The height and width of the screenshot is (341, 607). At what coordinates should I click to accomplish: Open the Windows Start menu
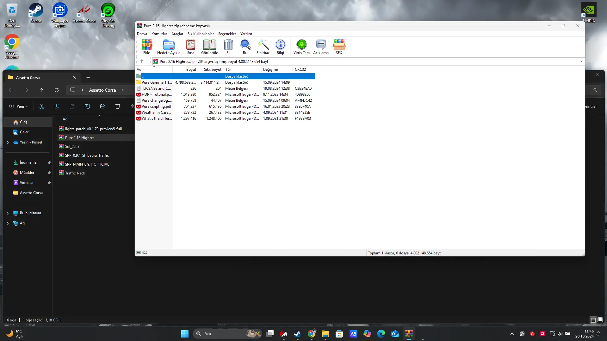pyautogui.click(x=185, y=334)
